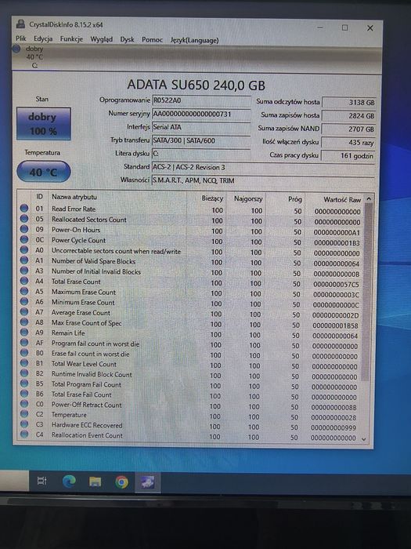Open the Język(Language) menu
411x549 pixels.
194,40
